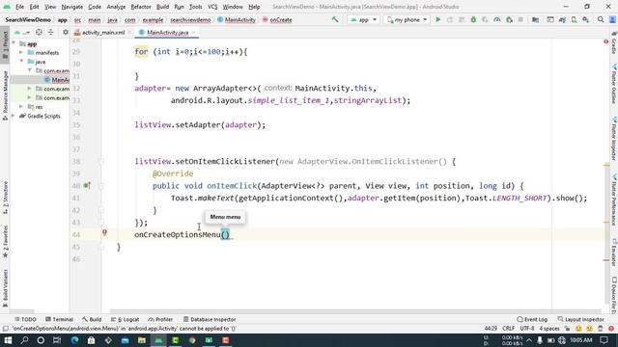Image resolution: width=618 pixels, height=347 pixels.
Task: Click the Stop button in the toolbar
Action: point(520,19)
